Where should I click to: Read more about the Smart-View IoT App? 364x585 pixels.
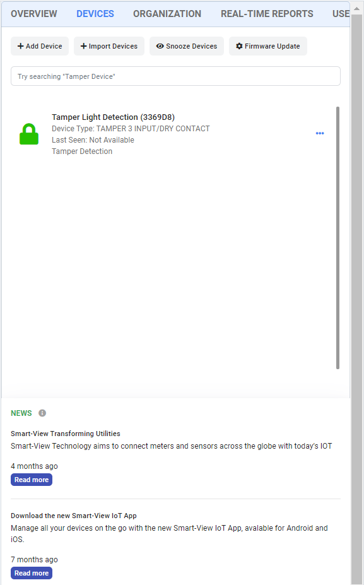(x=32, y=573)
